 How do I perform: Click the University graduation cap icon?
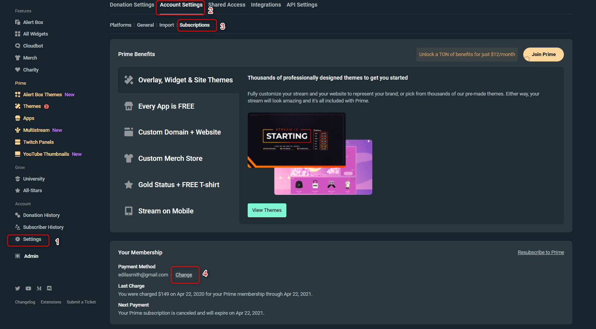[x=17, y=179]
